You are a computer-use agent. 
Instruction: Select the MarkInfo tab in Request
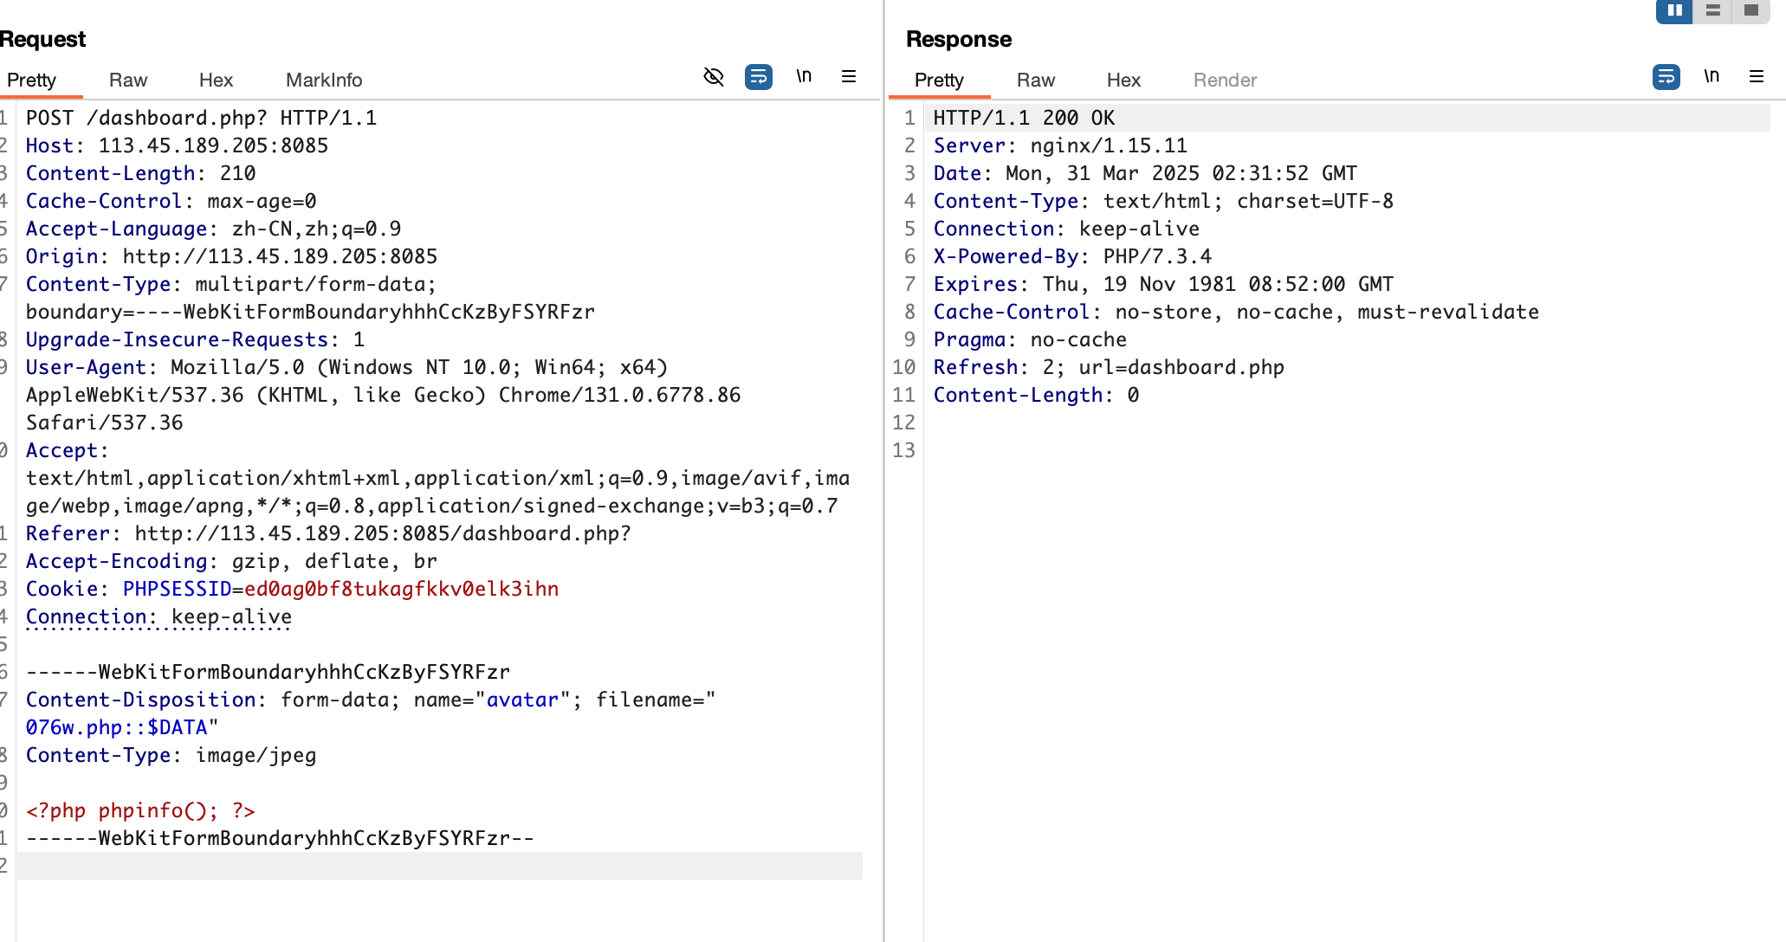click(324, 81)
